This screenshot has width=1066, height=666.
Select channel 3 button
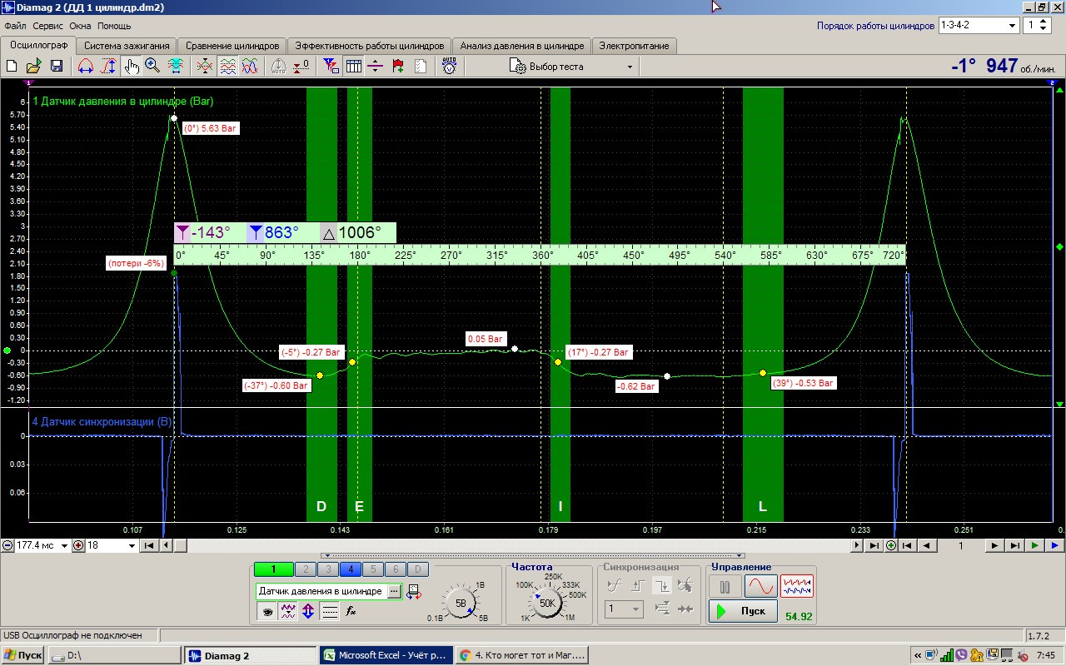click(327, 569)
